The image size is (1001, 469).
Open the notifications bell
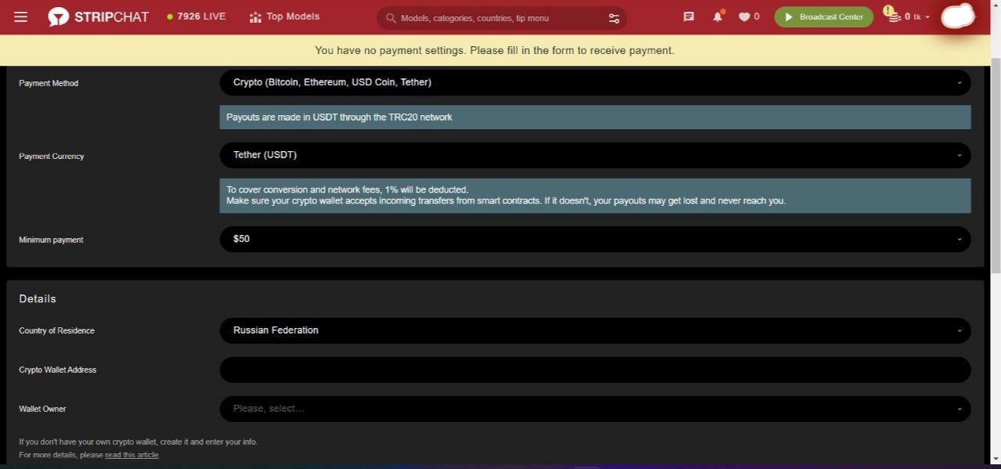[x=718, y=16]
